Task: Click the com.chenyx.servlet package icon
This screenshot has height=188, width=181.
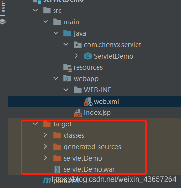Action: pos(77,44)
